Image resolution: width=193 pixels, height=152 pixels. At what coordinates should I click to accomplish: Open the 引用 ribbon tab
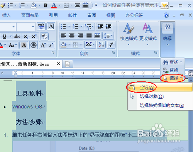(53, 15)
